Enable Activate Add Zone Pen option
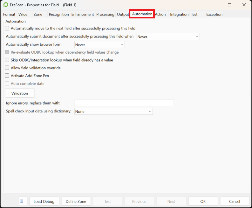 [7, 76]
